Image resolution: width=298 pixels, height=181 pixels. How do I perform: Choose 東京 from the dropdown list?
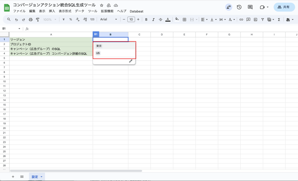[x=99, y=46]
